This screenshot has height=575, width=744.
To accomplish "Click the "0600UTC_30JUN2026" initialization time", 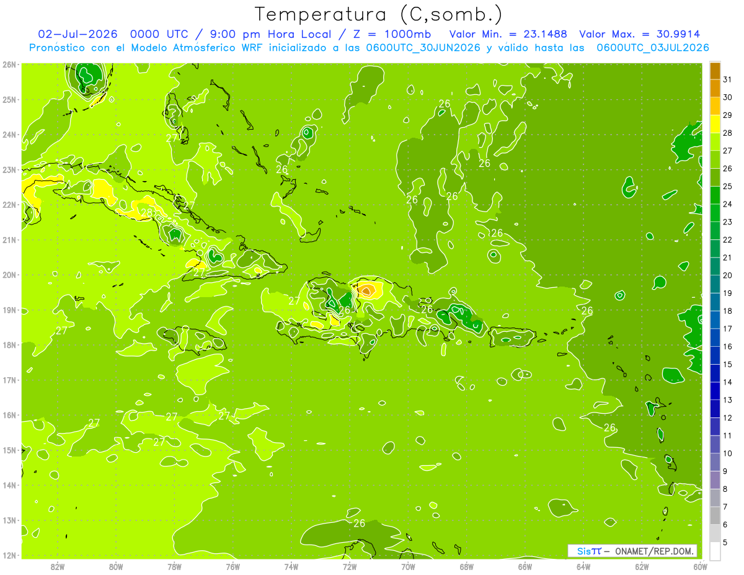I will click(x=423, y=47).
